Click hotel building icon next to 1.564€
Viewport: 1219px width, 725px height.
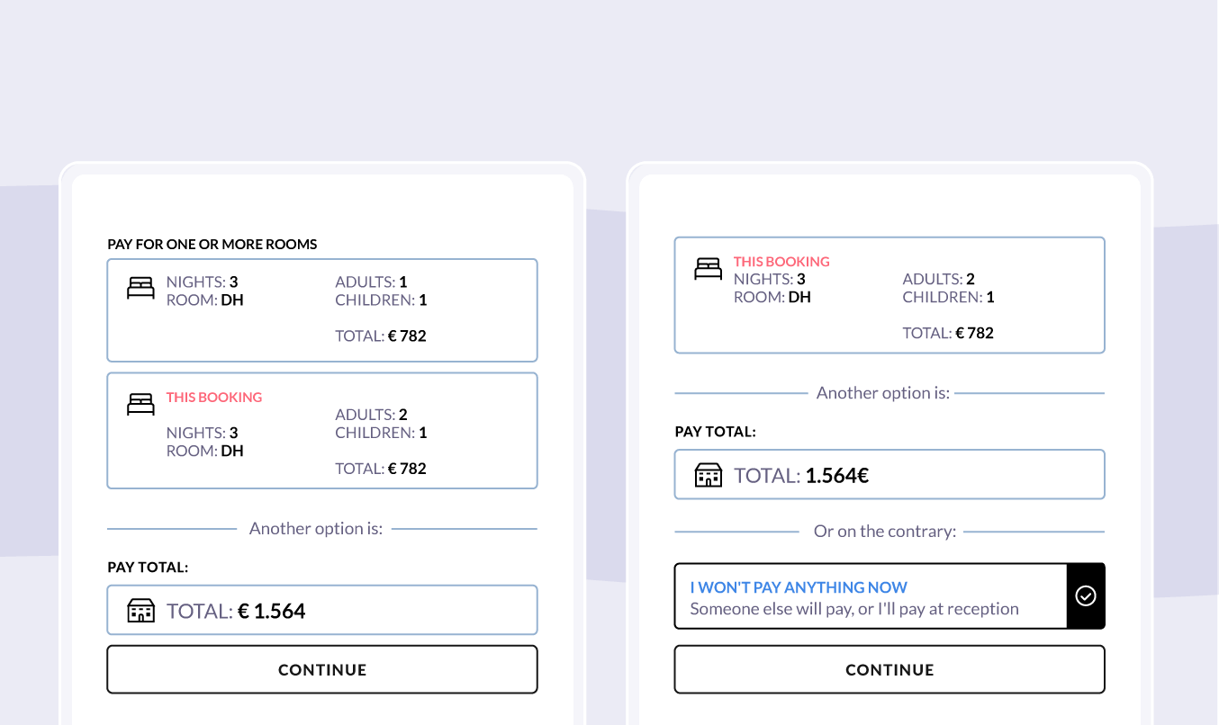tap(708, 475)
